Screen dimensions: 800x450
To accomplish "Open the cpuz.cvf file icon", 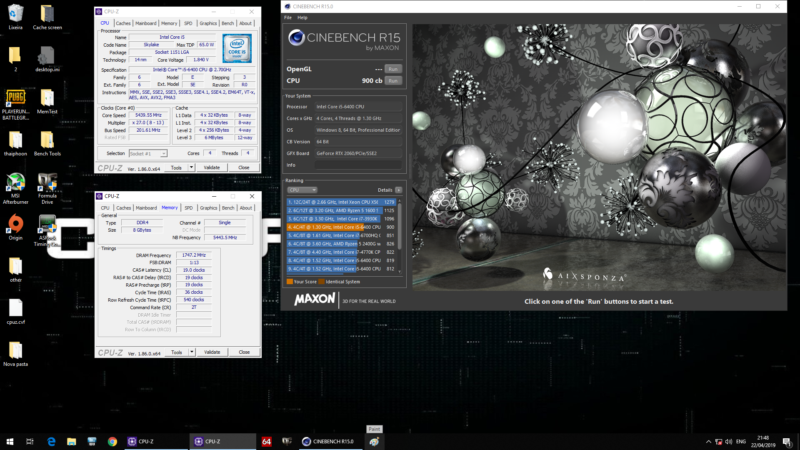I will pyautogui.click(x=16, y=312).
